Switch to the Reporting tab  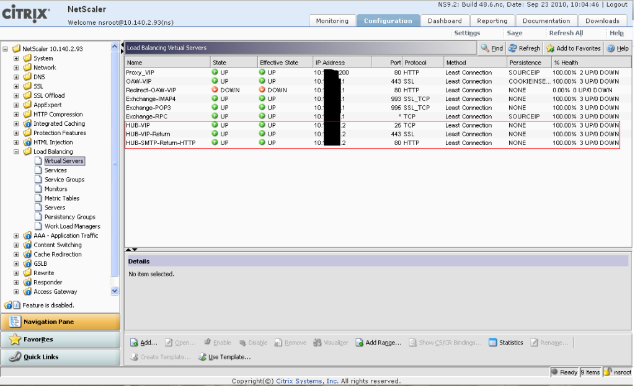tap(492, 20)
